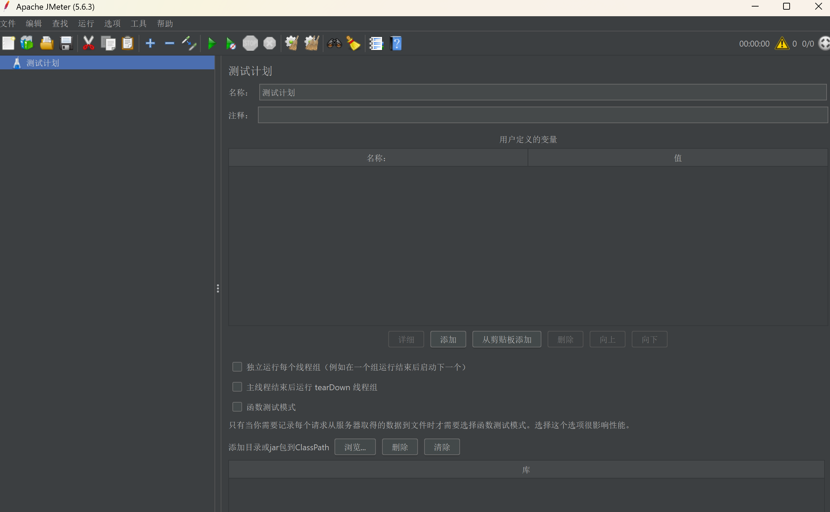The height and width of the screenshot is (512, 830).
Task: Click the Search binoculars icon
Action: (334, 43)
